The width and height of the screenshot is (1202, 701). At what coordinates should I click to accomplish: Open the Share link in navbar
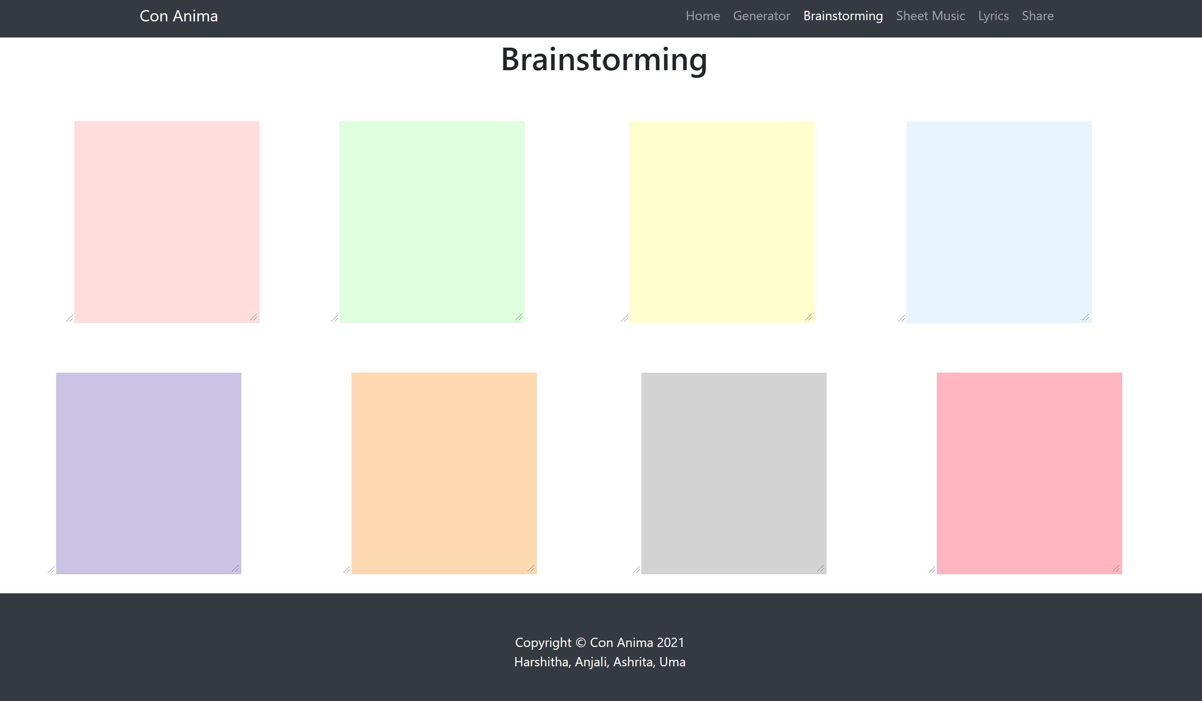pos(1037,16)
